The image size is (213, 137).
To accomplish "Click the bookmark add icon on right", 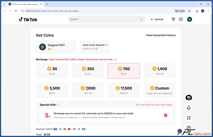I will click(189, 118).
